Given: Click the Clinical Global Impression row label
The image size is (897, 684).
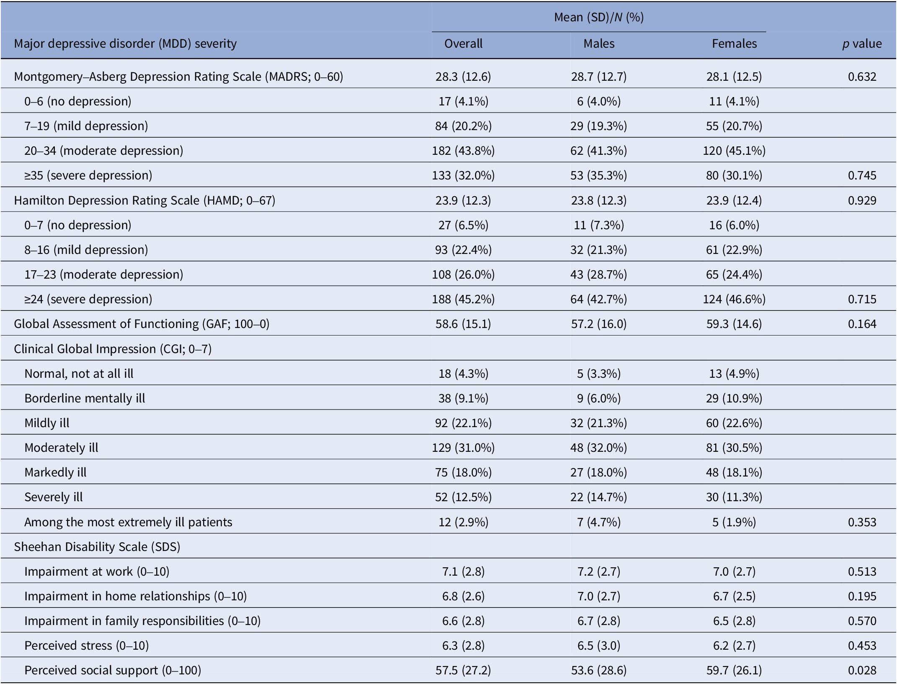Looking at the screenshot, I should [113, 349].
